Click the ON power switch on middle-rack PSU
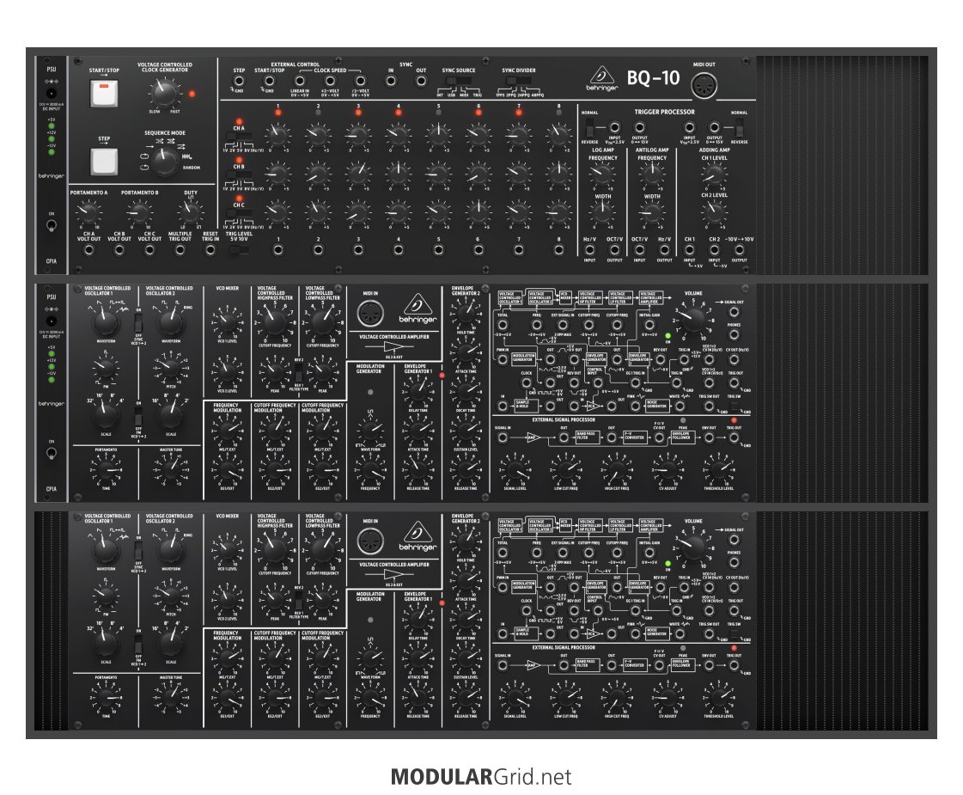This screenshot has width=963, height=795. [51, 454]
